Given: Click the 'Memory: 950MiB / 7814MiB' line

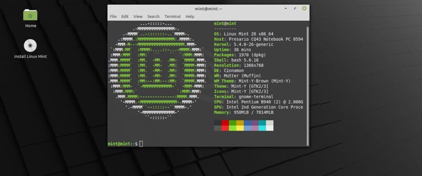Looking at the screenshot, I should 244,112.
